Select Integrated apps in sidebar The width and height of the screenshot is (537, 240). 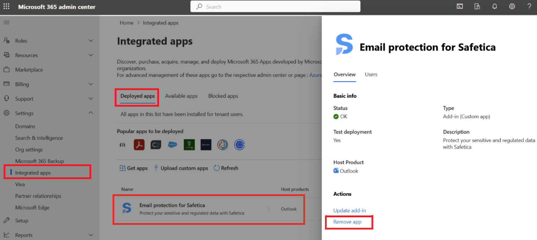click(x=33, y=173)
